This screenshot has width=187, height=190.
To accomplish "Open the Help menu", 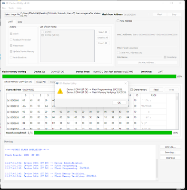I will coord(19,8).
